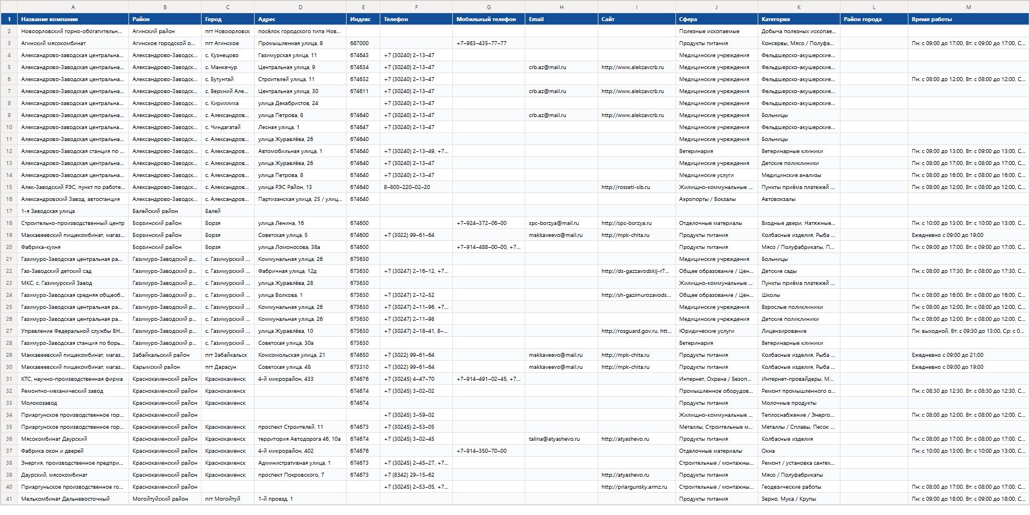
Task: Select the 'Ежедневно с 09:00 до 21:00' cell
Action: point(969,355)
